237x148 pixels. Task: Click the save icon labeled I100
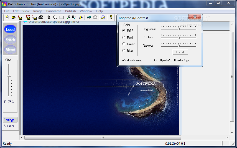pyautogui.click(x=28, y=17)
